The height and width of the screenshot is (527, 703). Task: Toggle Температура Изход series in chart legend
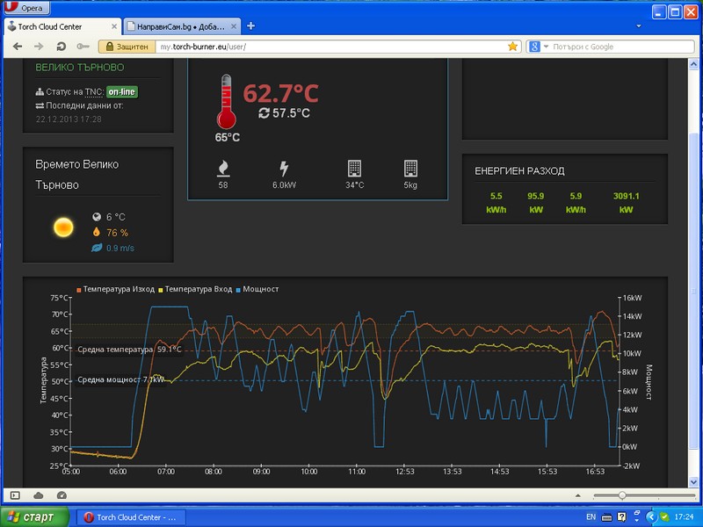click(x=116, y=288)
